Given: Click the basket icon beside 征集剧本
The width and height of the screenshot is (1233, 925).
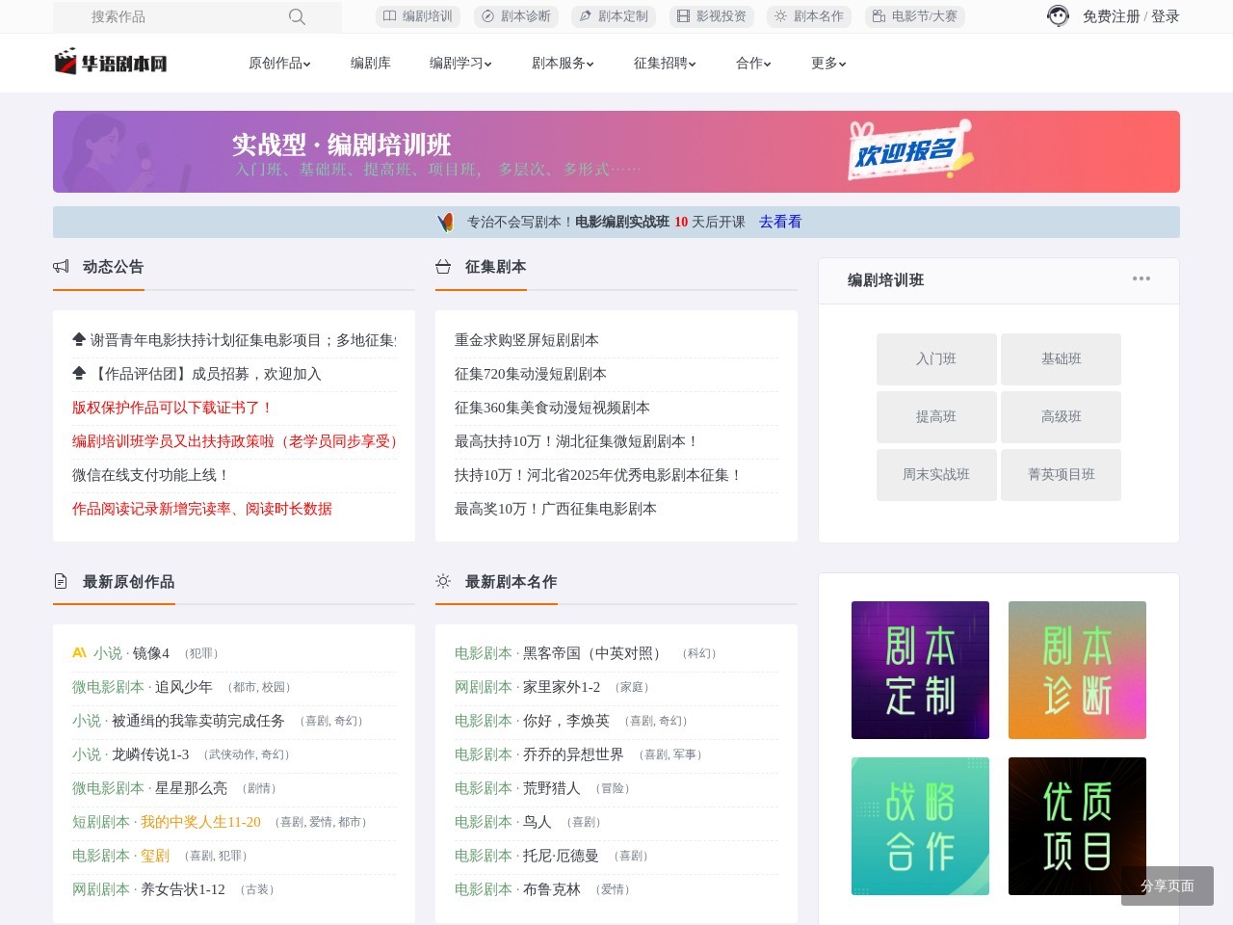Looking at the screenshot, I should [443, 267].
